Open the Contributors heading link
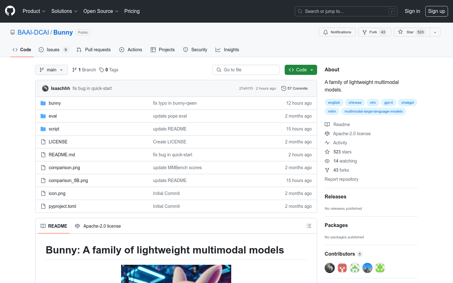The width and height of the screenshot is (453, 283). (344, 254)
